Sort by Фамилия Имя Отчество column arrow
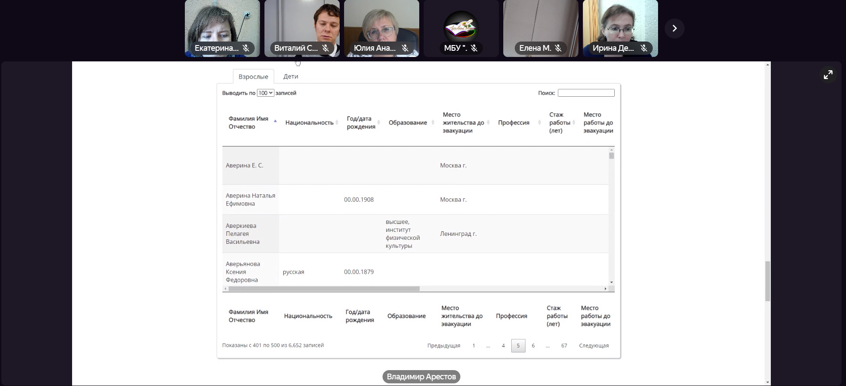This screenshot has width=846, height=386. click(275, 121)
